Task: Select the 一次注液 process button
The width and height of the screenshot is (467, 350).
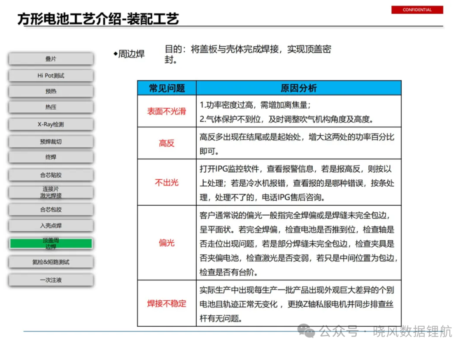Action: 51,280
